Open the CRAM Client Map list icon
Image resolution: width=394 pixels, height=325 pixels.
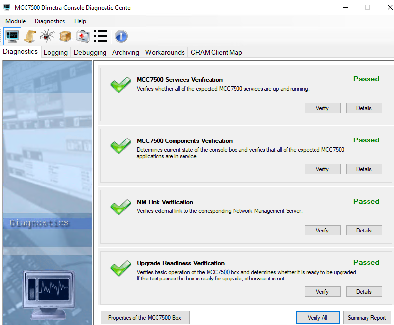[x=101, y=36]
